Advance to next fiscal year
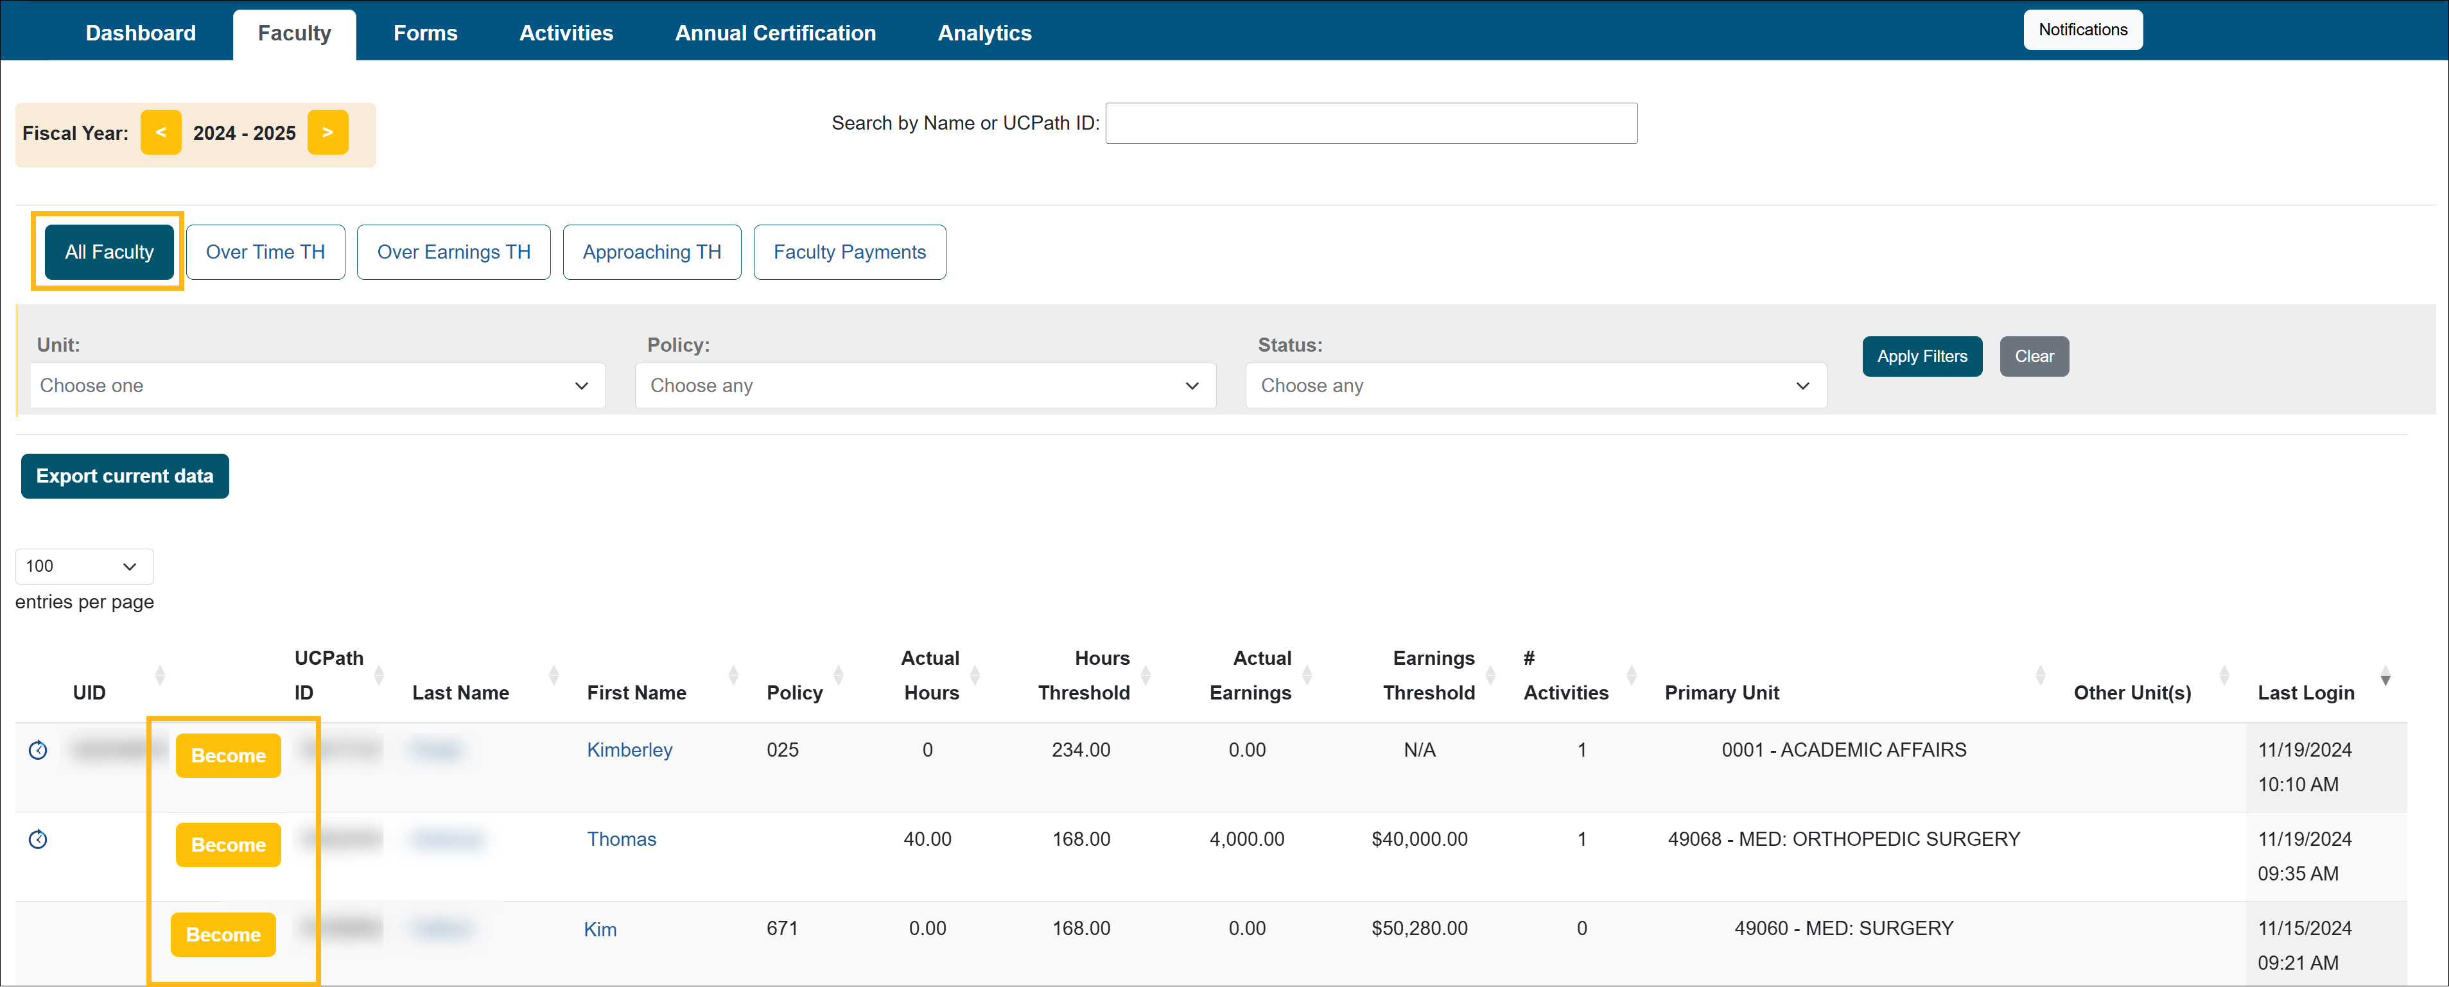The height and width of the screenshot is (987, 2449). (x=327, y=133)
